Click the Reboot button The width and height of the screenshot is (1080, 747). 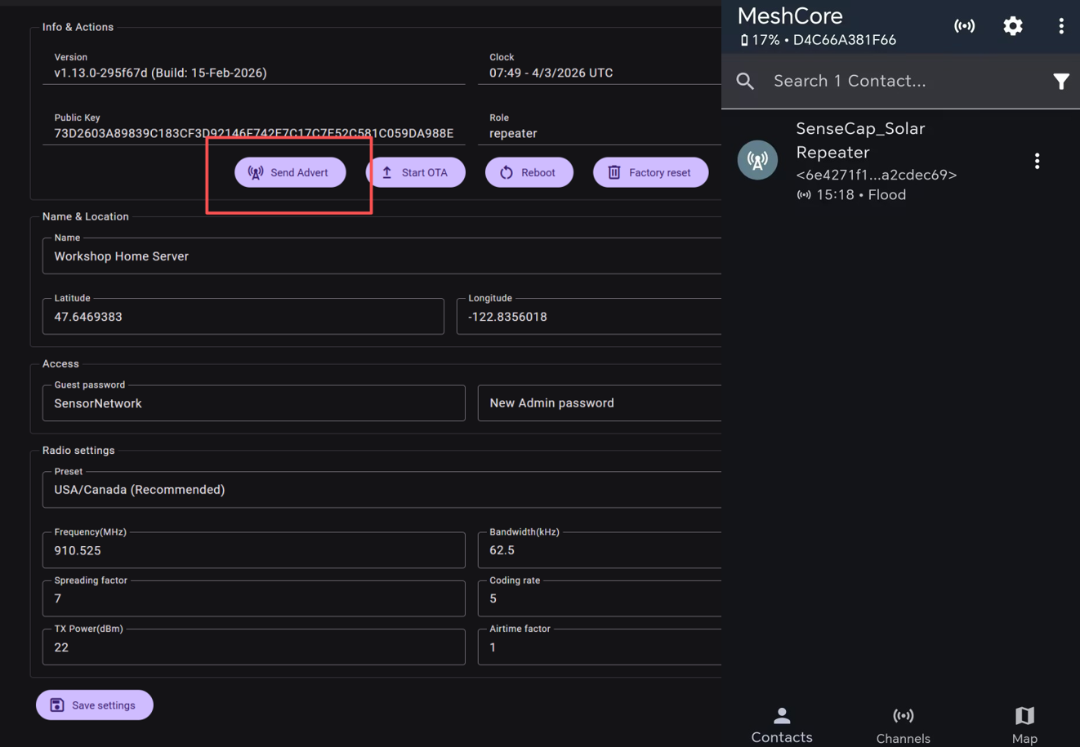pyautogui.click(x=529, y=172)
